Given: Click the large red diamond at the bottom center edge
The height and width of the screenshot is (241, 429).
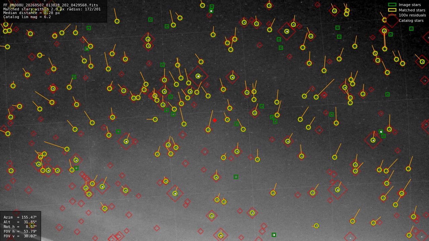Looking at the screenshot, I should coord(221,235).
